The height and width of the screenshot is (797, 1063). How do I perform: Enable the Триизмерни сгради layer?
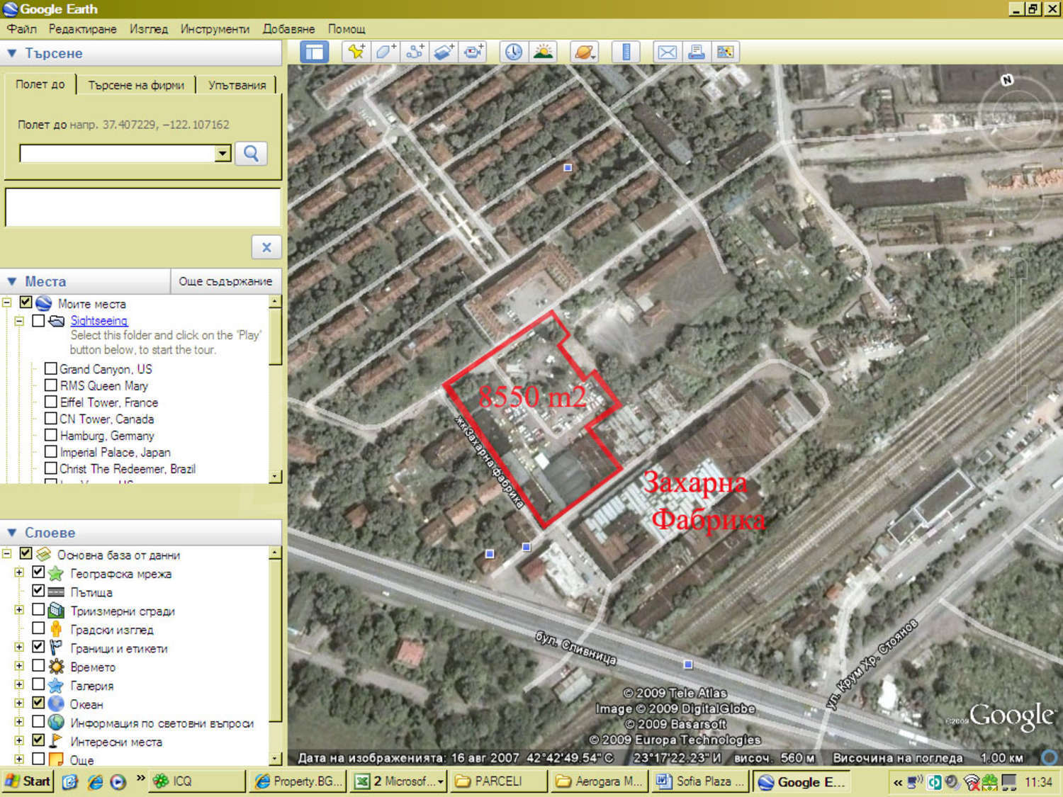[x=38, y=609]
